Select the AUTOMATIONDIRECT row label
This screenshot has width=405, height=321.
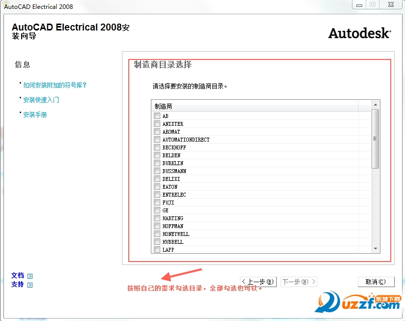tap(186, 140)
